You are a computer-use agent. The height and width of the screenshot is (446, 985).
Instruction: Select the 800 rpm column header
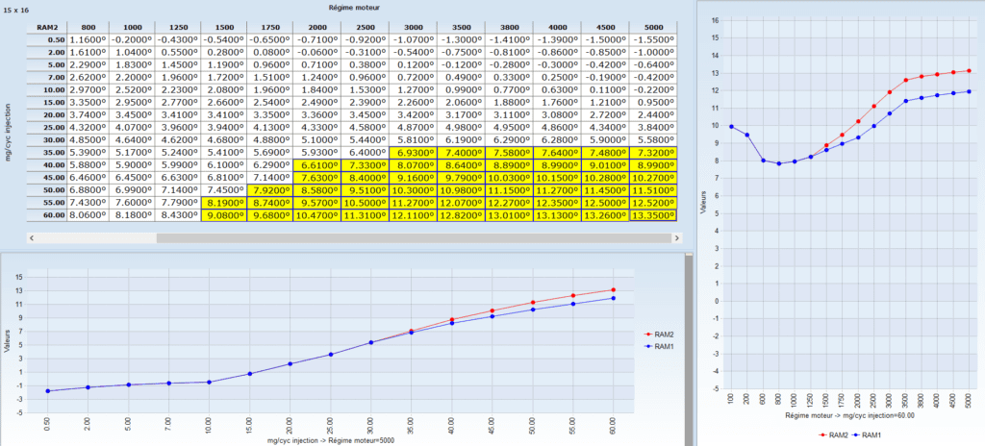[88, 28]
